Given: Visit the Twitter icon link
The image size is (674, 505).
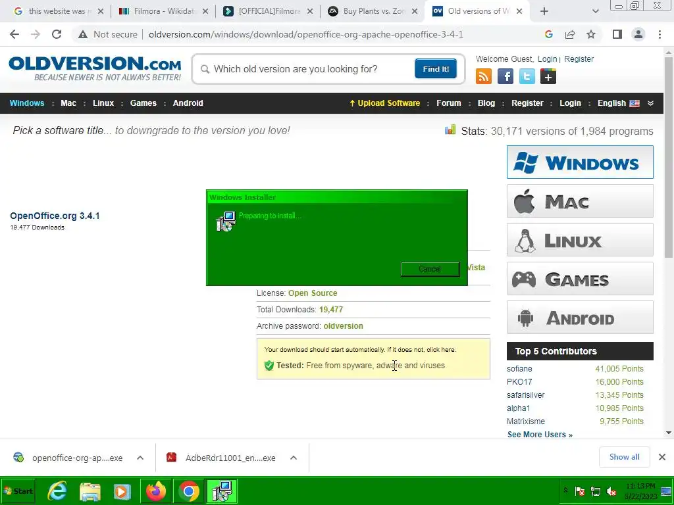Looking at the screenshot, I should (x=527, y=76).
